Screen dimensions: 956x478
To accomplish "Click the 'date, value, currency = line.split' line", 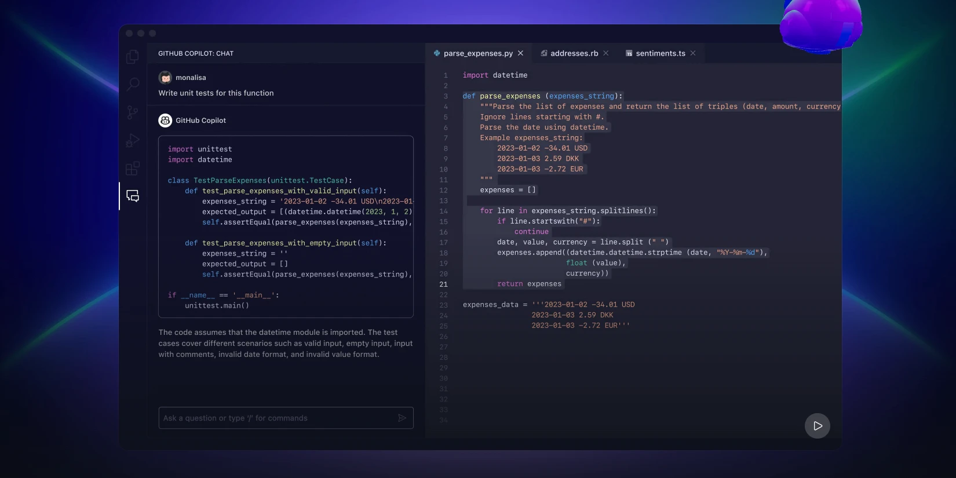I will [583, 242].
